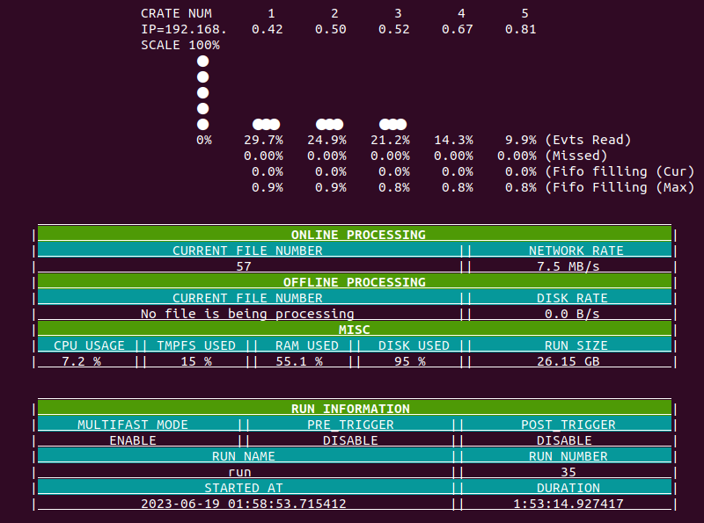Click the 26.15 GB run size value
This screenshot has height=523, width=704.
coord(568,361)
